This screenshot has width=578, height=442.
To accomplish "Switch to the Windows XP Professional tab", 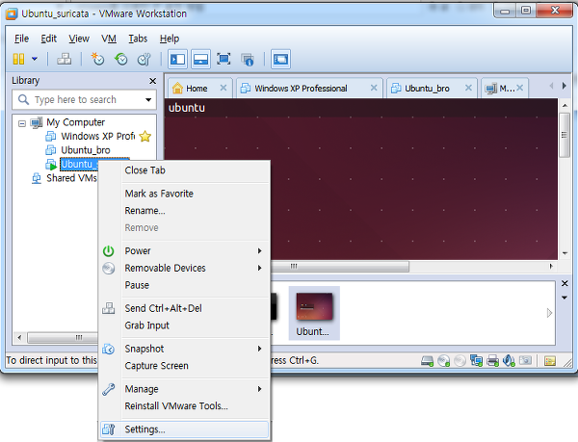I will coord(301,89).
